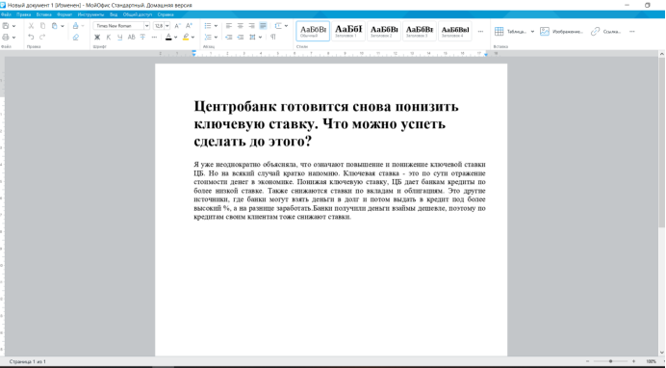Viewport: 666px width, 368px height.
Task: Apply the font color A icon
Action: tap(168, 37)
